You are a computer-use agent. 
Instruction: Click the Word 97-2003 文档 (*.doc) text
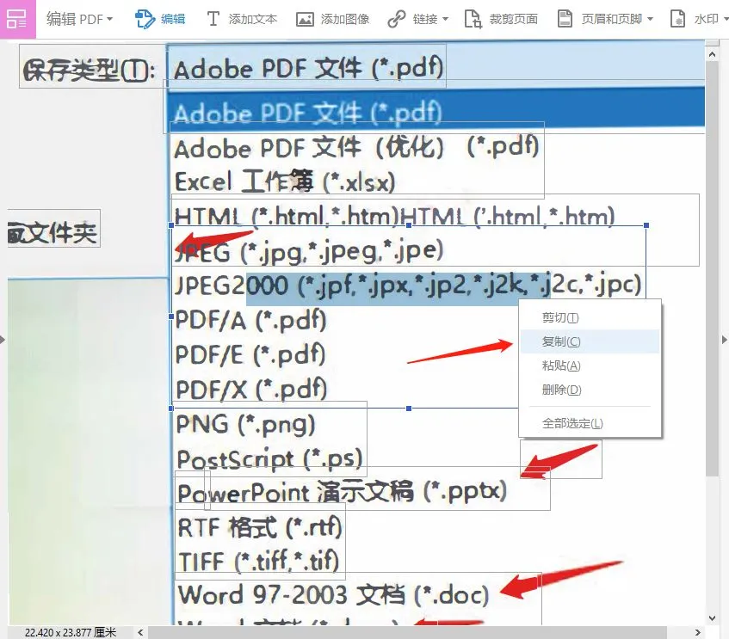coord(334,595)
